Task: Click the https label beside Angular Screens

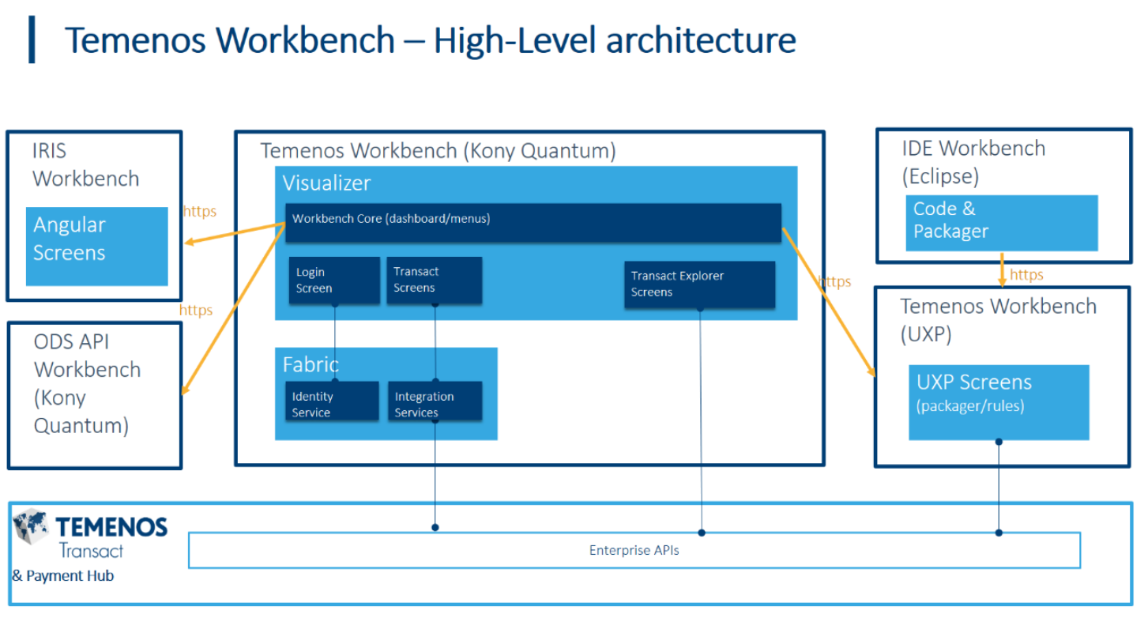Action: click(199, 211)
